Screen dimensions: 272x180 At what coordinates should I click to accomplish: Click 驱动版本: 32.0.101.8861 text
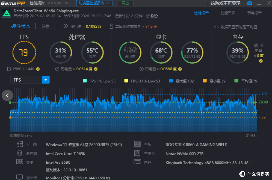click(x=66, y=170)
